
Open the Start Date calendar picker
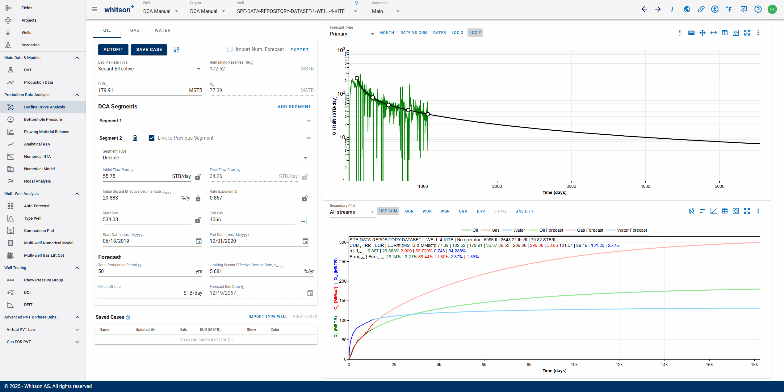tap(199, 241)
